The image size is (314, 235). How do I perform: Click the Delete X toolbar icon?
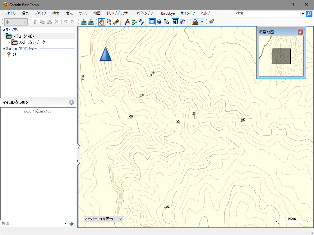[x=57, y=22]
